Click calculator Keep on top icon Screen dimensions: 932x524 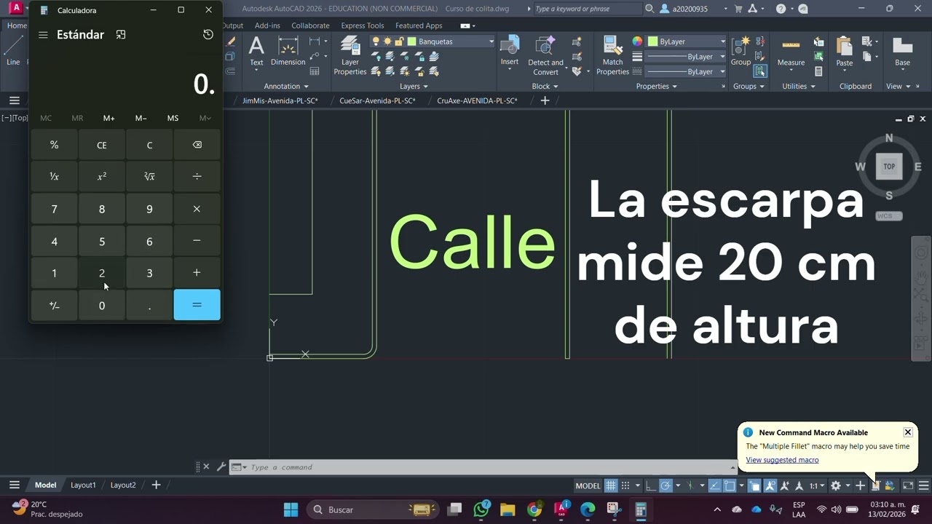coord(121,34)
